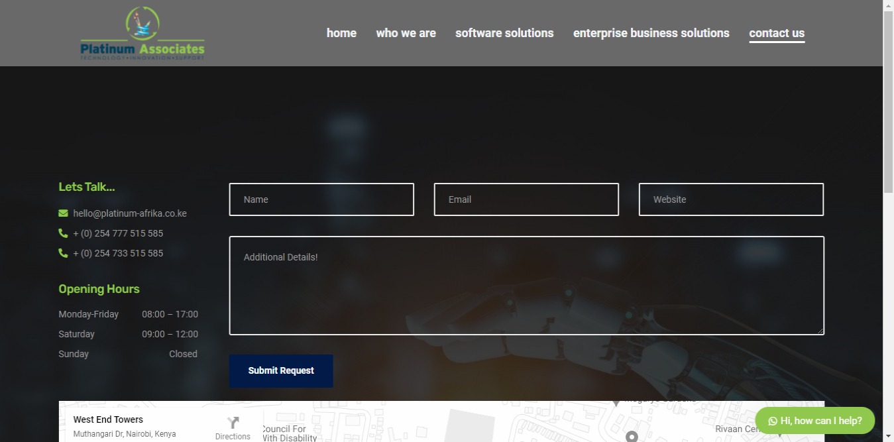Click the phone icon next to 777 515 585

[63, 233]
